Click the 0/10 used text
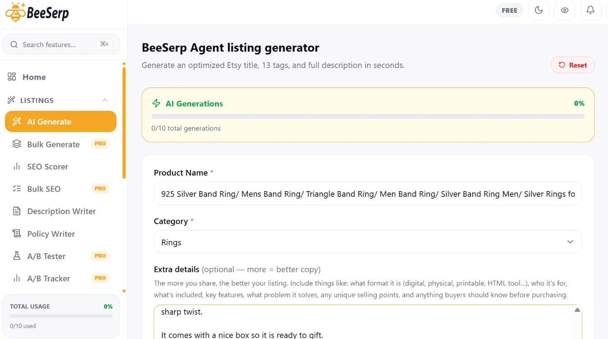608x339 pixels. (x=23, y=326)
